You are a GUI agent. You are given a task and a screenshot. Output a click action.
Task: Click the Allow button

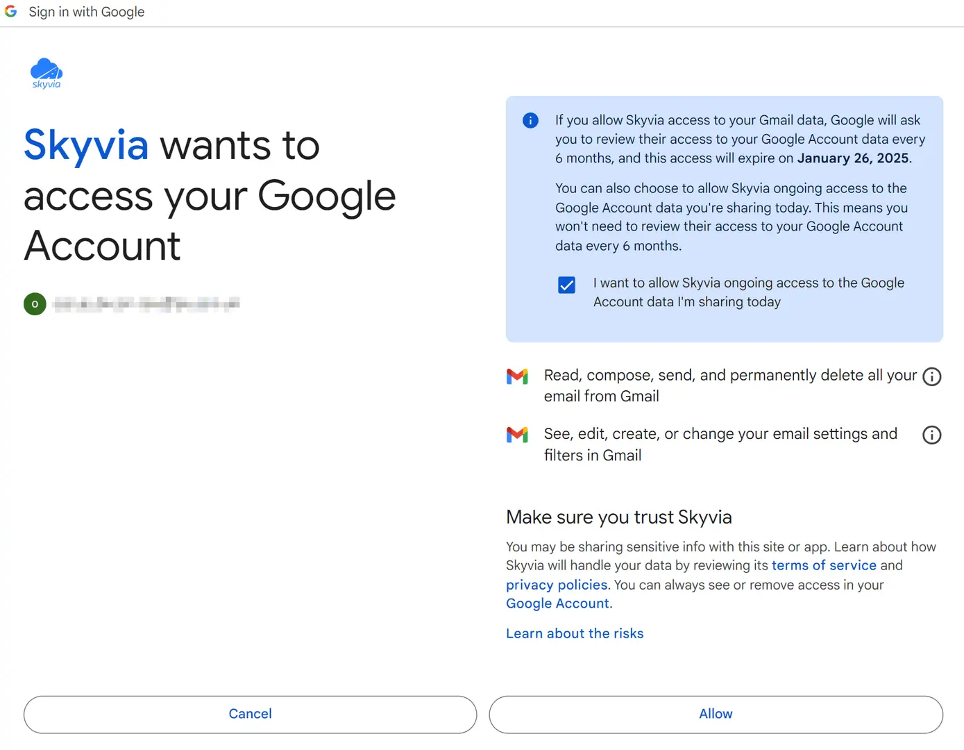[x=716, y=714]
